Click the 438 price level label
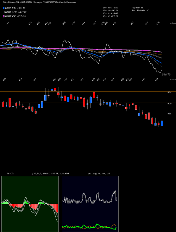This screenshot has width=176, height=232. (169, 114)
